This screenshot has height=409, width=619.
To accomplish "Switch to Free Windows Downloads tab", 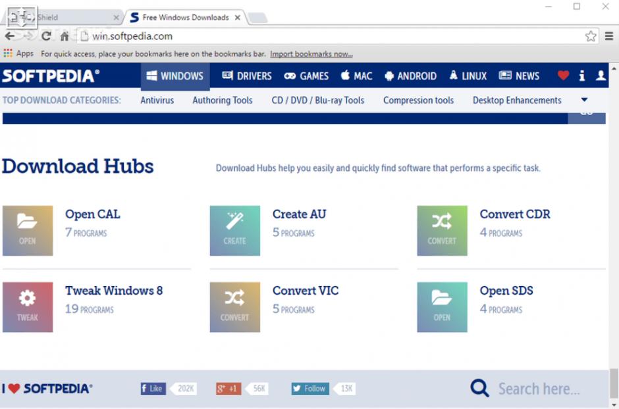I will (186, 18).
